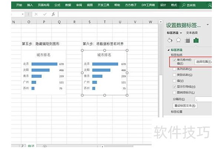Toggle the 值(V) checkbox
The image size is (223, 149).
174,81
